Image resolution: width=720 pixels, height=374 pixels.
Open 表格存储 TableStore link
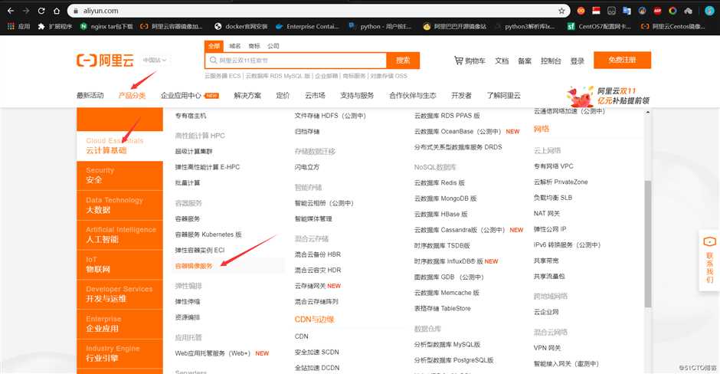pos(442,308)
